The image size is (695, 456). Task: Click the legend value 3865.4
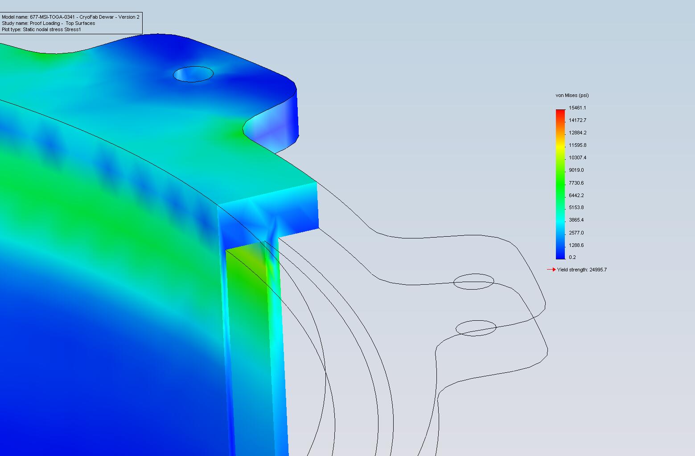click(576, 220)
